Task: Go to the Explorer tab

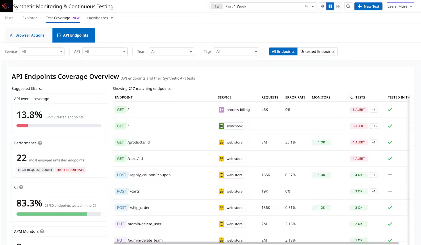Action: pyautogui.click(x=30, y=18)
